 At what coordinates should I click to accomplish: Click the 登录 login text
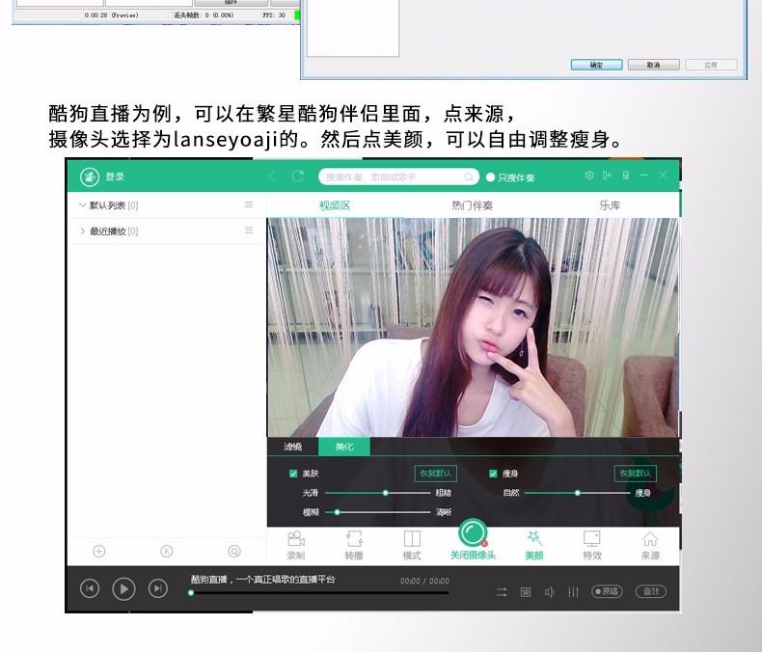coord(115,177)
